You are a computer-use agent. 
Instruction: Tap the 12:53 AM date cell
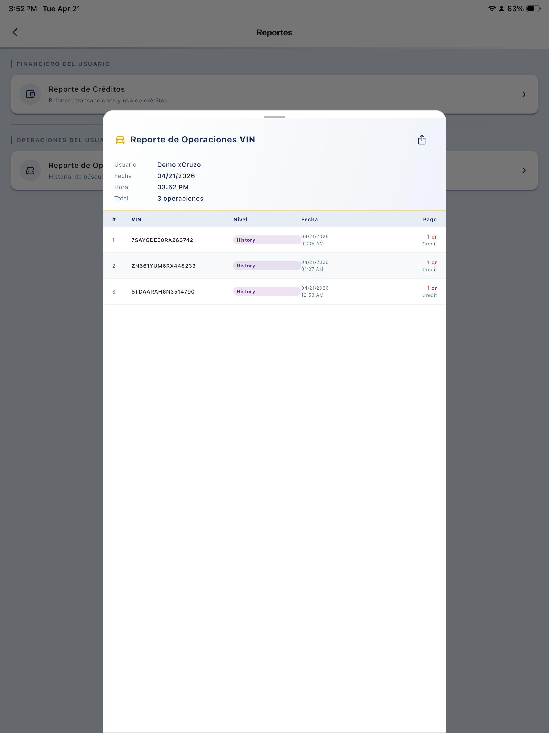pyautogui.click(x=314, y=292)
